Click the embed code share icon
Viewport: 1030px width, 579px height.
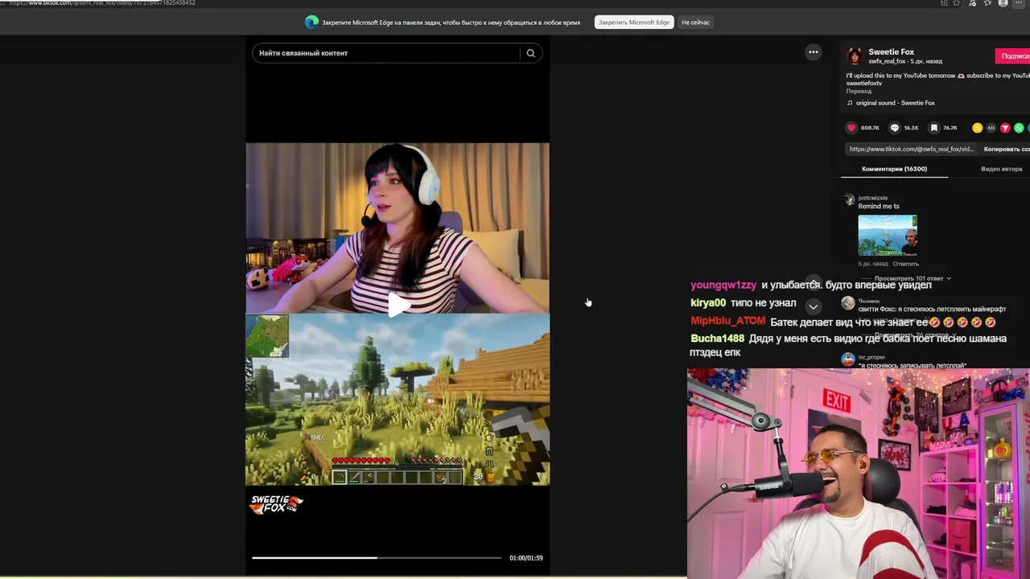click(x=991, y=128)
